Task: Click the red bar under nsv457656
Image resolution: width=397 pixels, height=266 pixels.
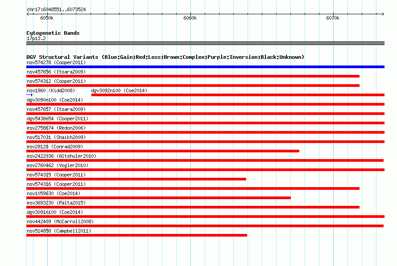Action: coord(193,76)
